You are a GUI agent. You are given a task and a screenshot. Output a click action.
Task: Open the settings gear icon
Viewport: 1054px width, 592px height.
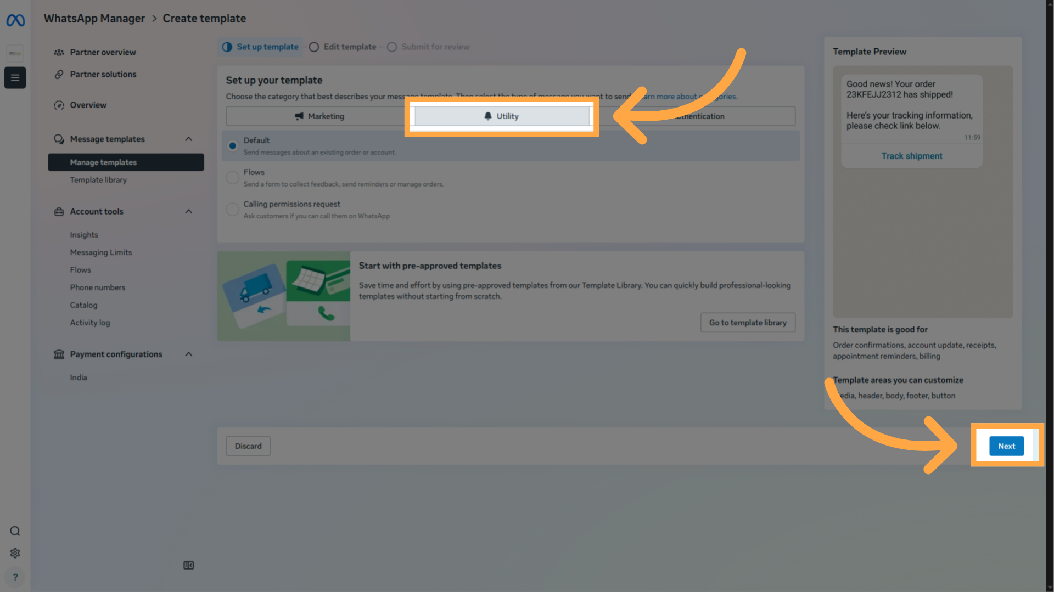click(x=15, y=553)
